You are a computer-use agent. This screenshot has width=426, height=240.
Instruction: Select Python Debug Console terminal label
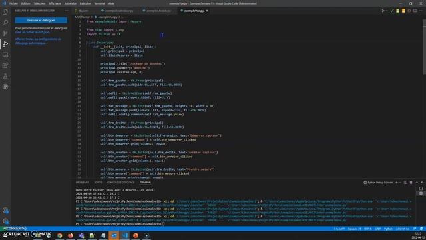click(x=378, y=183)
